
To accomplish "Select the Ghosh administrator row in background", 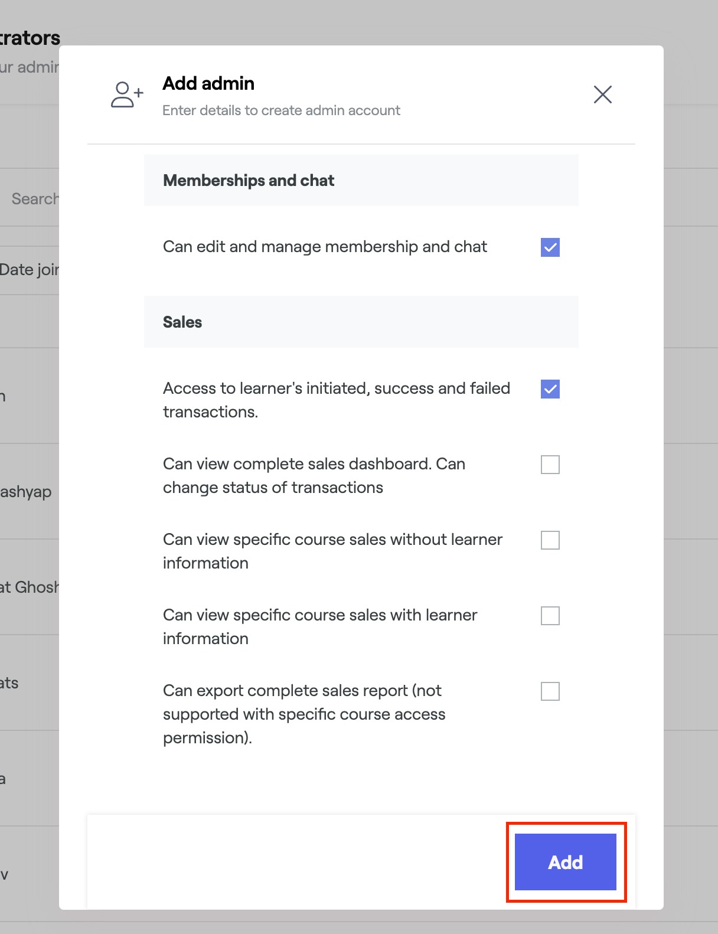I will (x=30, y=587).
